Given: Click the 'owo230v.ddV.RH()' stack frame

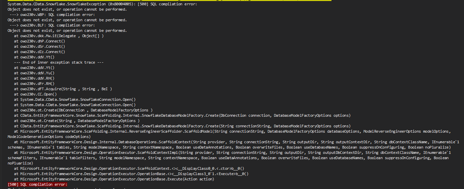Looking at the screenshot, I should point(34,78).
